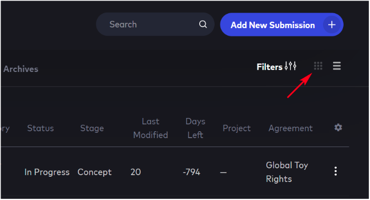Screen dimensions: 370x200
Task: Switch to list view
Action: click(337, 66)
